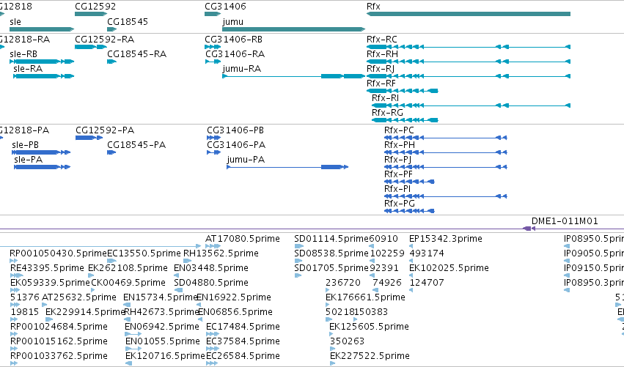The width and height of the screenshot is (624, 367).
Task: Select the Rfx-PC protein feature
Action: click(x=446, y=138)
